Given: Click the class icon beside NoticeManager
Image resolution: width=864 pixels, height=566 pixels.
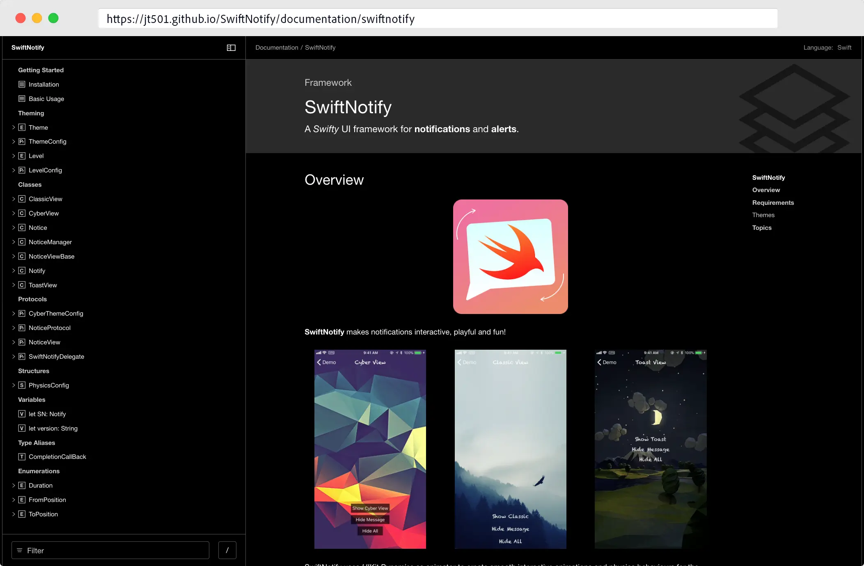Looking at the screenshot, I should pos(22,242).
